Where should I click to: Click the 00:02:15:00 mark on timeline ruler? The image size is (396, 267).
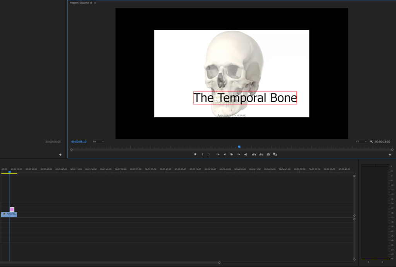[x=136, y=169]
